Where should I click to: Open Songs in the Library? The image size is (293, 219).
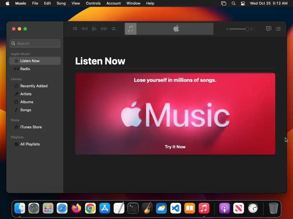click(x=35, y=110)
